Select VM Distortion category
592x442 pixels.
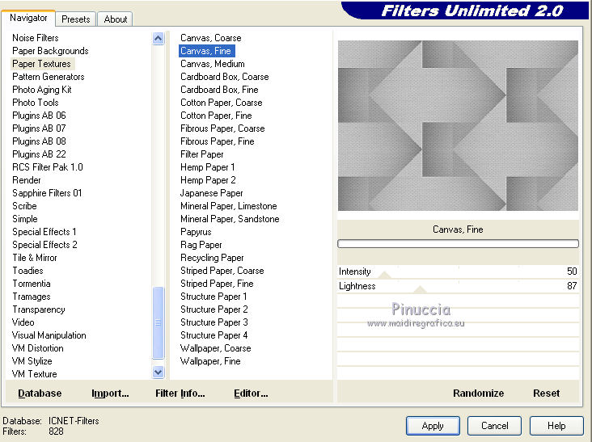[38, 348]
